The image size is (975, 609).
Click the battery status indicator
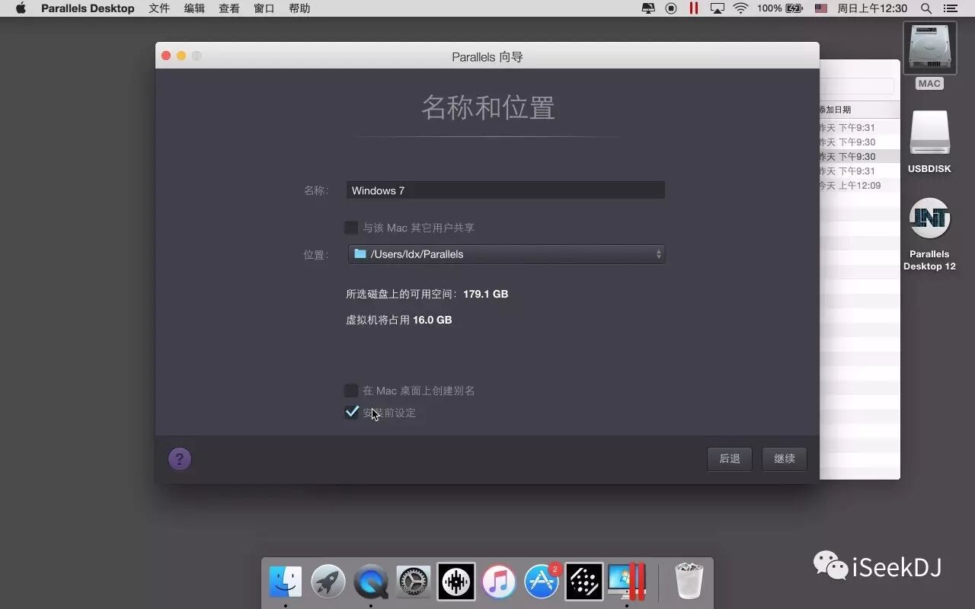780,8
